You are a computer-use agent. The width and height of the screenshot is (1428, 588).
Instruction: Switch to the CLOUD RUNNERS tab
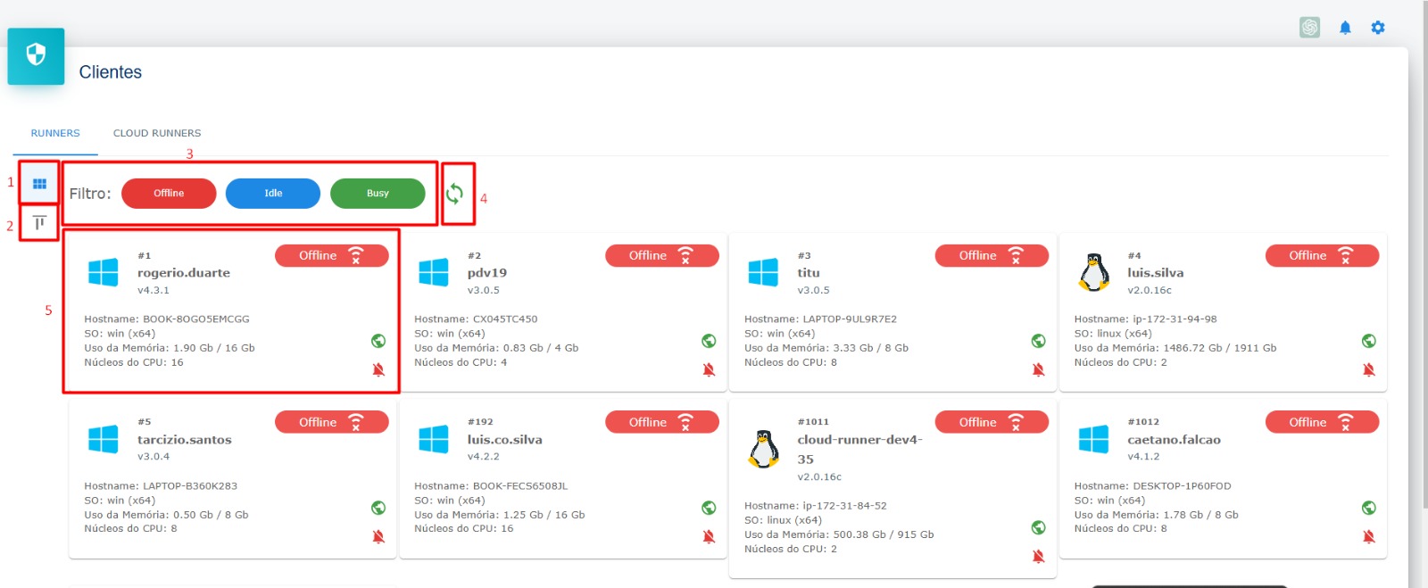point(157,133)
